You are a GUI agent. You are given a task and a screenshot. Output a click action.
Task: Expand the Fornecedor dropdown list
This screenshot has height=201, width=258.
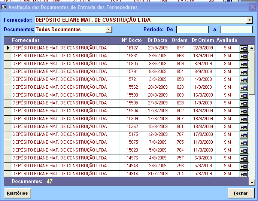point(249,20)
